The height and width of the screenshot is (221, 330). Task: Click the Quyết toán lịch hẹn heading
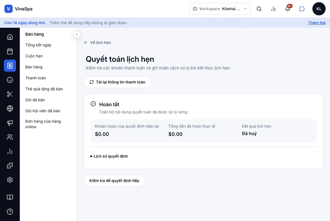[x=120, y=59]
